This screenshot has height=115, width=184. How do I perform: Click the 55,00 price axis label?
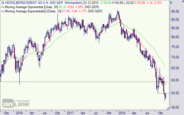coord(175,93)
